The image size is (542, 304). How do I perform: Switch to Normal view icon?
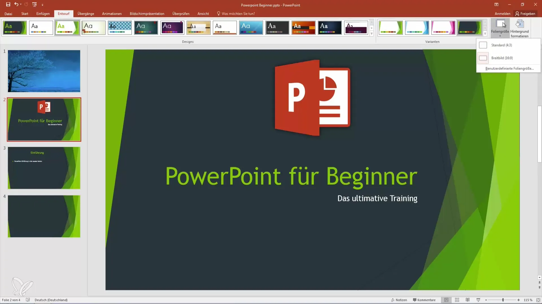(x=446, y=300)
